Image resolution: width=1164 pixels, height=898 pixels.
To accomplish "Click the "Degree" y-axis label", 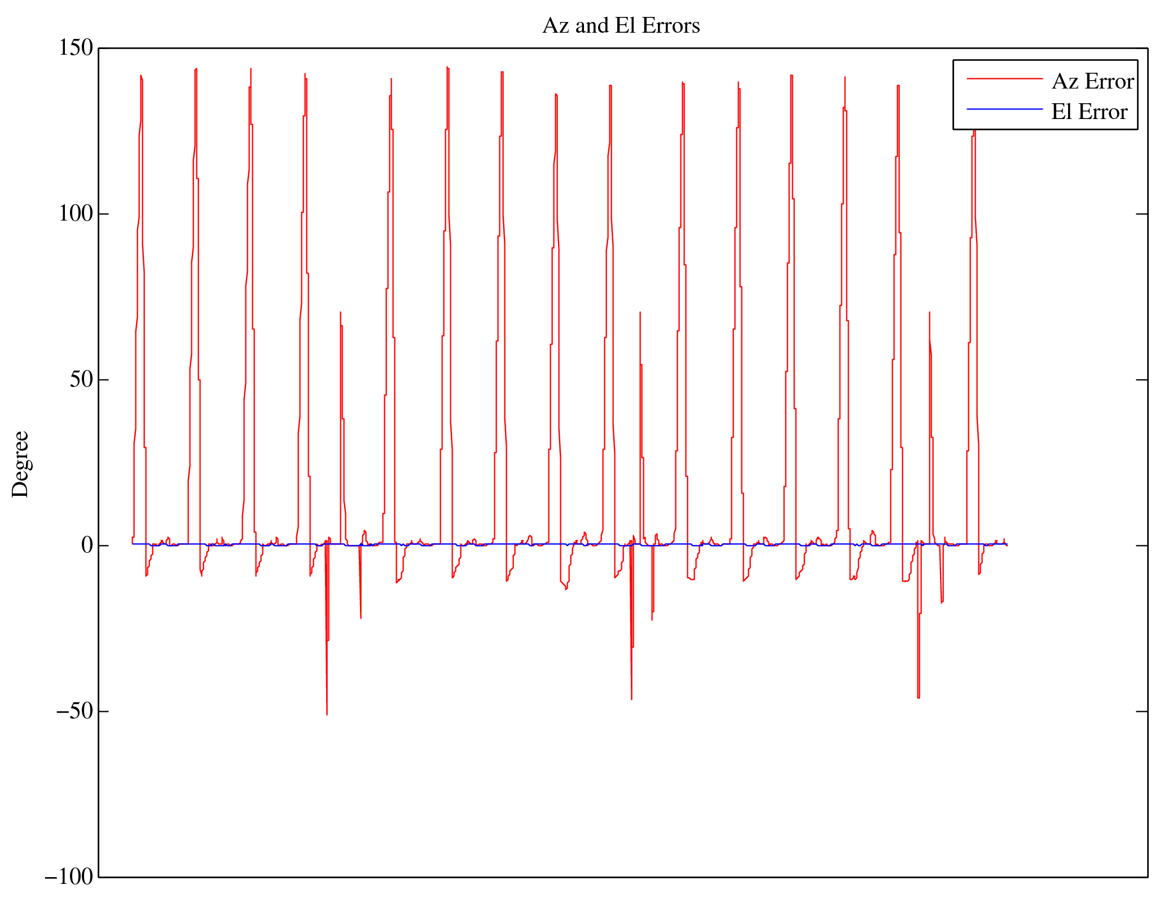I will [20, 464].
